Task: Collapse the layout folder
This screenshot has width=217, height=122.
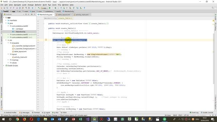Action: (8, 54)
